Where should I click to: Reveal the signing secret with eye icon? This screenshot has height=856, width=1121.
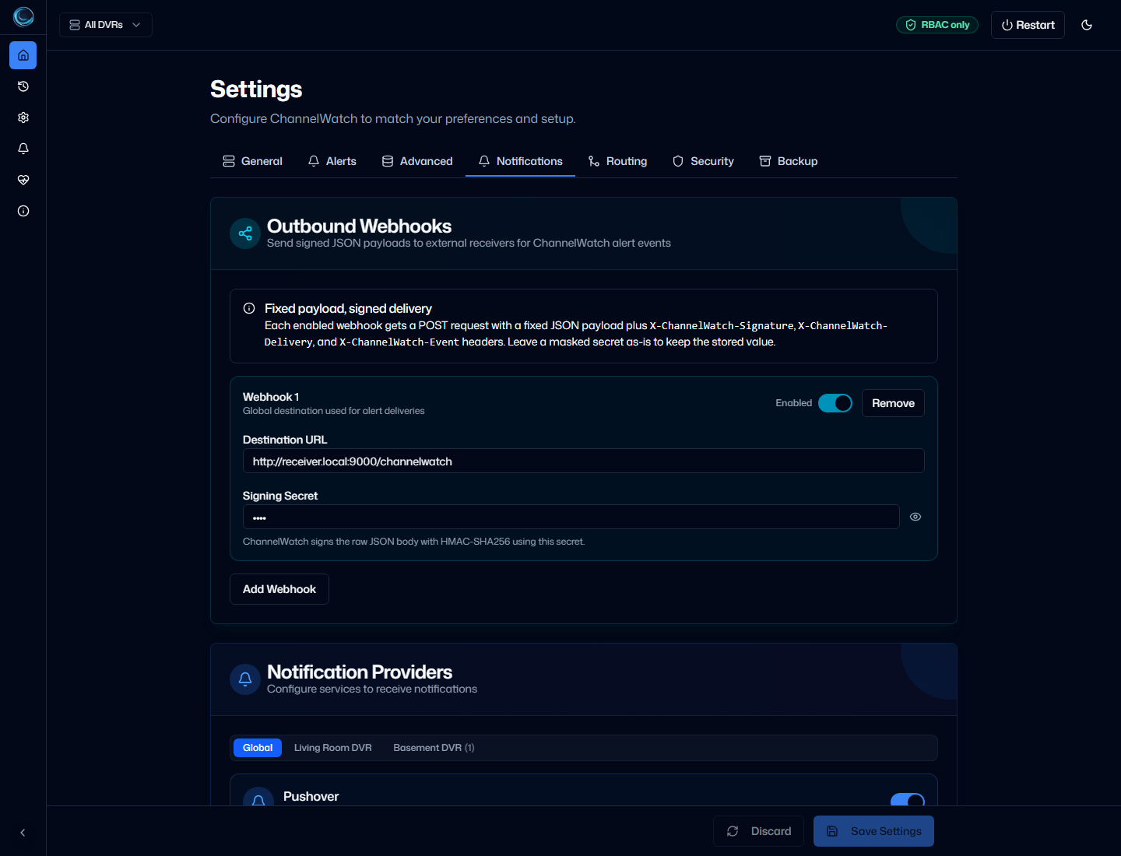coord(915,517)
